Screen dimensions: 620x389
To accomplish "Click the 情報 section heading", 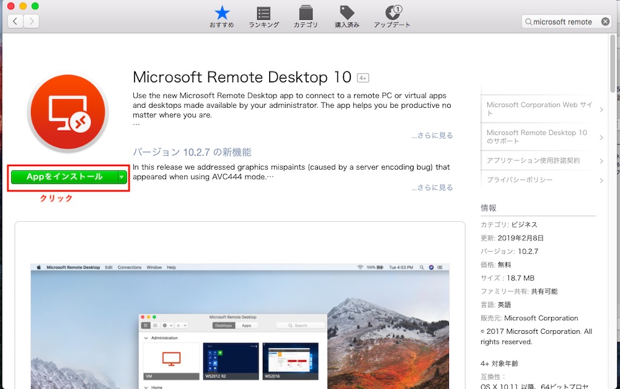I will coord(489,208).
